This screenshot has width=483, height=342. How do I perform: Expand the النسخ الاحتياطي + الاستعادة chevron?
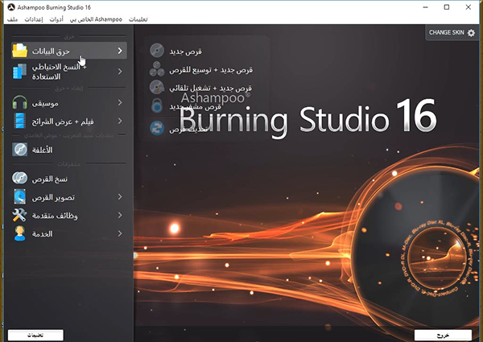pos(120,72)
